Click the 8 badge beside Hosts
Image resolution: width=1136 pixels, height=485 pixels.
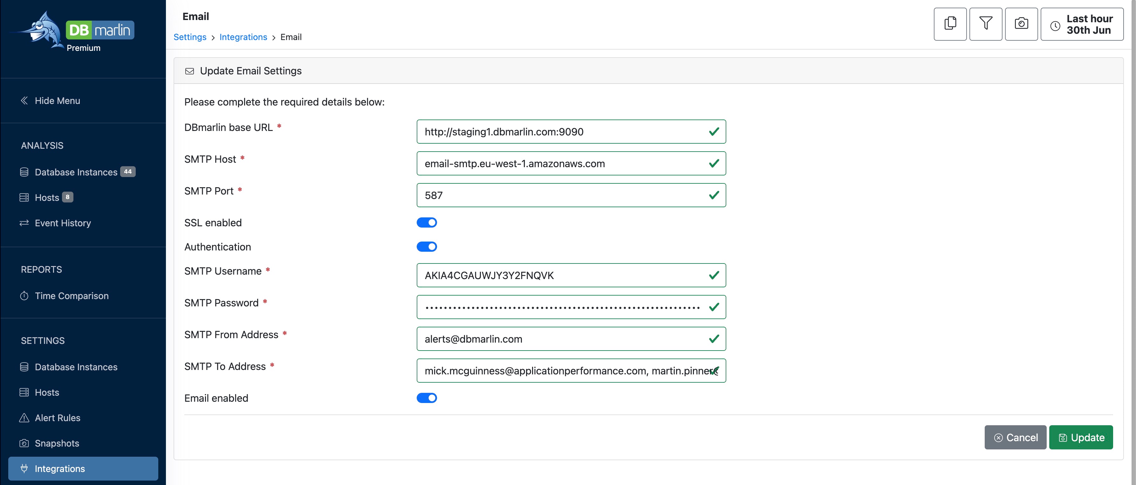pyautogui.click(x=67, y=197)
